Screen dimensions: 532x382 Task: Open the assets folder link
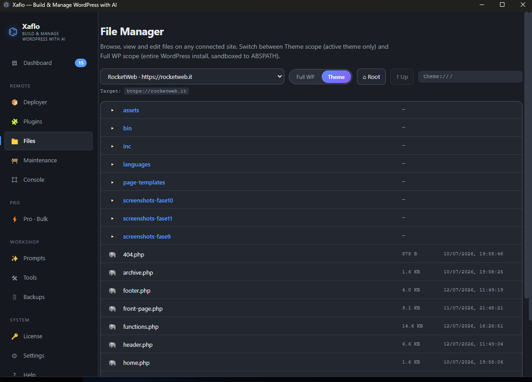pos(131,110)
